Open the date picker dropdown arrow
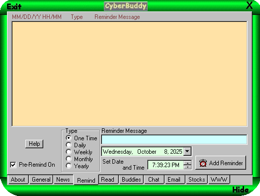The width and height of the screenshot is (260, 196). tap(187, 151)
